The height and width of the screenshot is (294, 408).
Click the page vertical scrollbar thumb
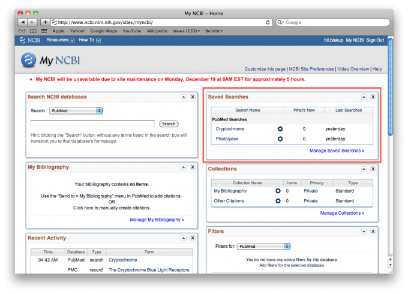(391, 86)
